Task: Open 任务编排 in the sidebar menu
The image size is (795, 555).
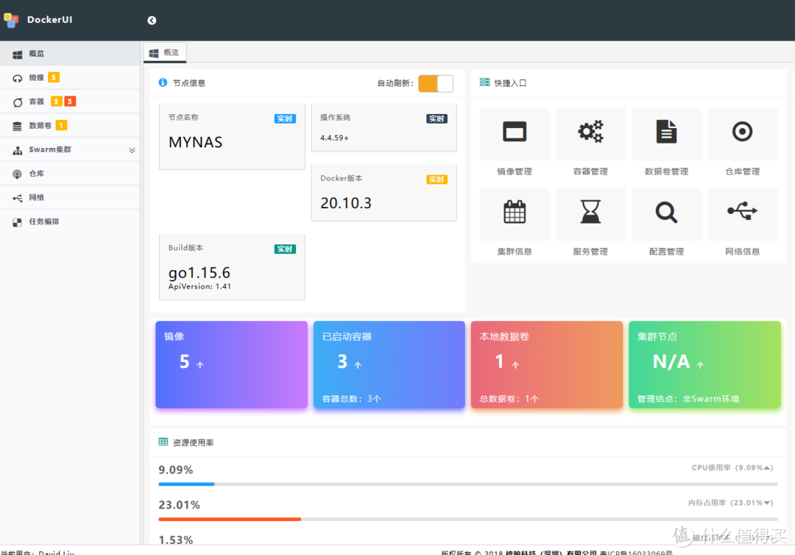Action: coord(70,222)
